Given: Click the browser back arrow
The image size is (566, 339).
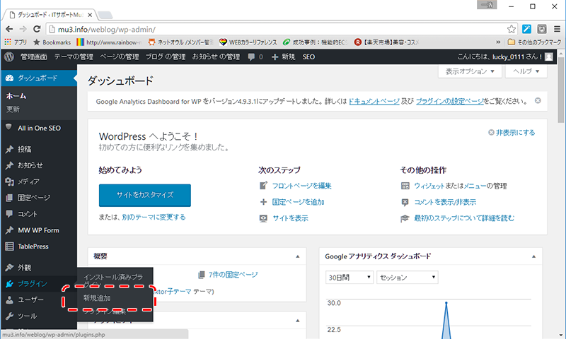Looking at the screenshot, I should [9, 29].
